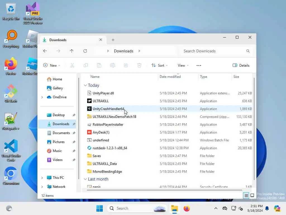286x215 pixels.
Task: Collapse the Last month group
Action: point(85,179)
